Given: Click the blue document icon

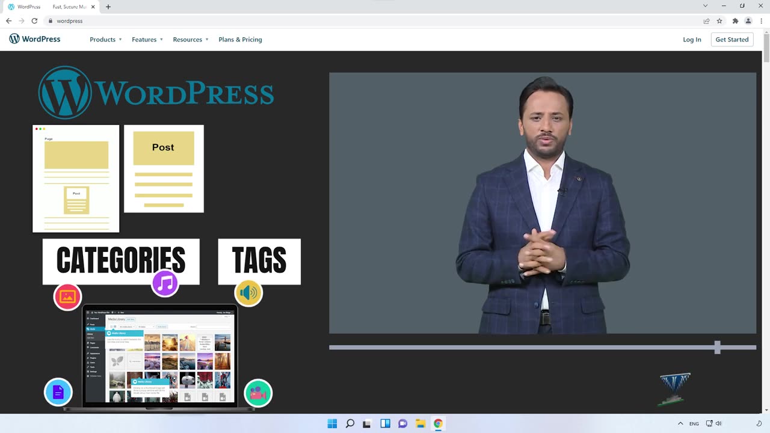Looking at the screenshot, I should (58, 392).
